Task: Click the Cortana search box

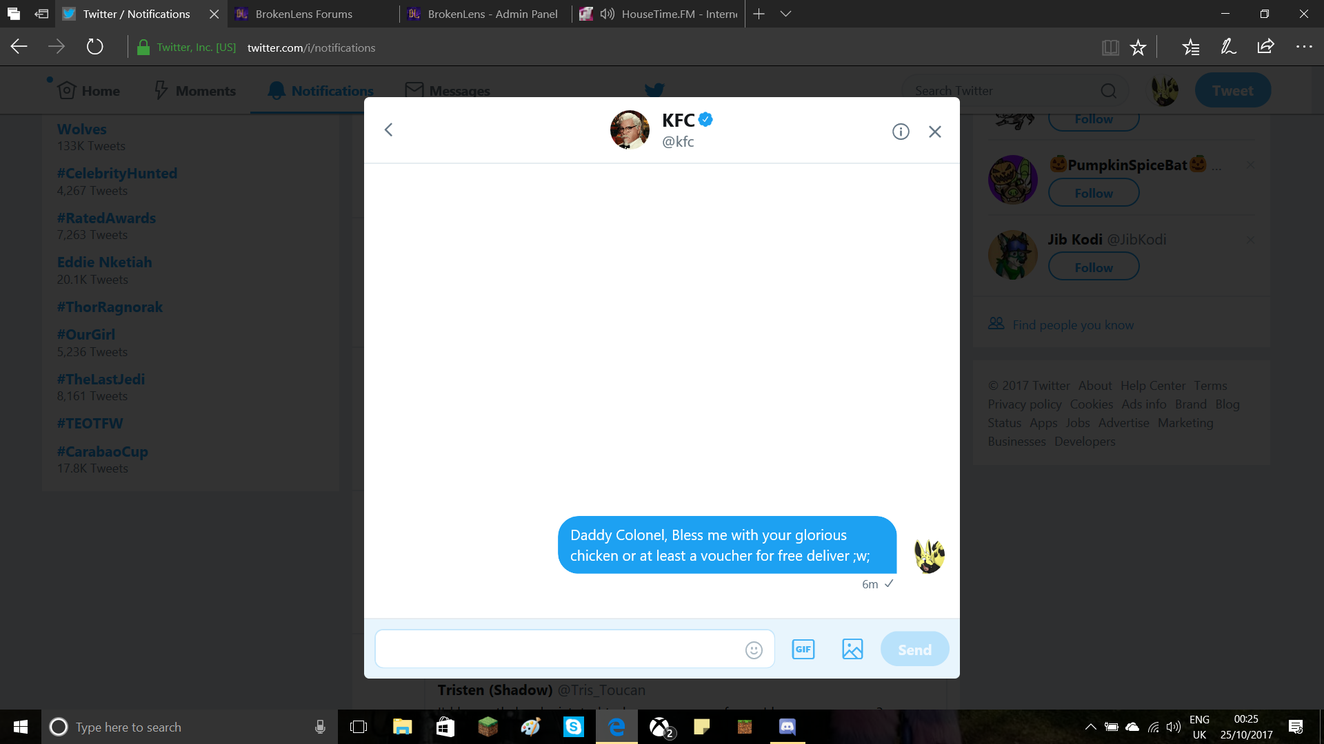Action: coord(189,727)
